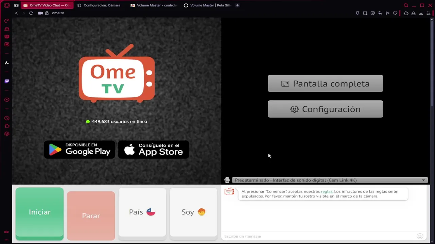Take a snapshot with the capture icon
The width and height of the screenshot is (435, 244).
(365, 13)
